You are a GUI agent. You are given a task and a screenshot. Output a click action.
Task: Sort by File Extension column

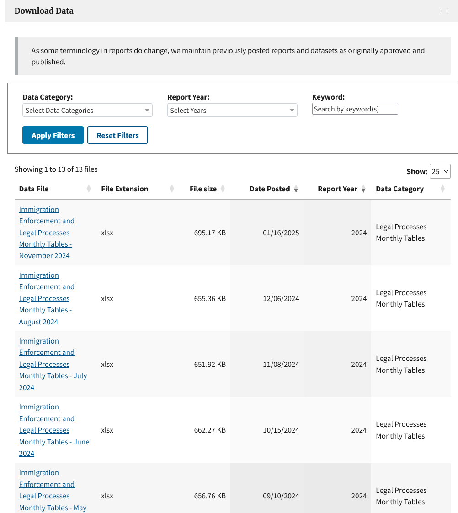click(138, 189)
